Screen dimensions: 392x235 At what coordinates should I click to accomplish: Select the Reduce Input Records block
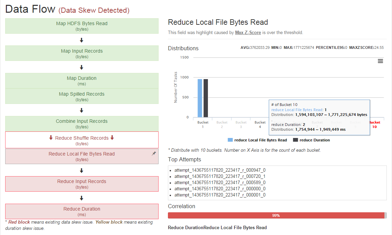(82, 184)
